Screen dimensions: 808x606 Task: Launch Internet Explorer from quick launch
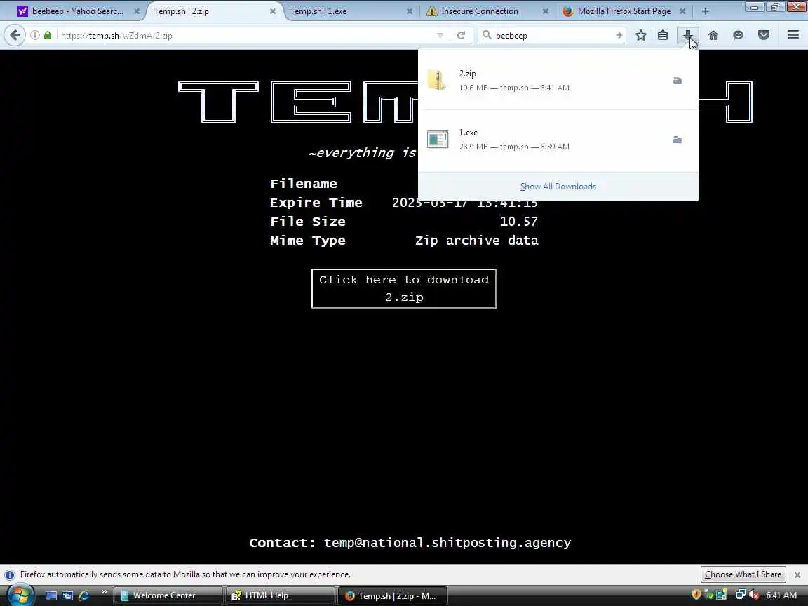point(83,595)
